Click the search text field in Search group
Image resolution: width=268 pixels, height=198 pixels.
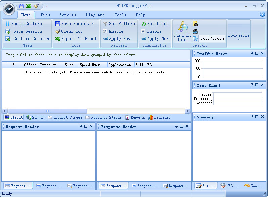click(212, 39)
